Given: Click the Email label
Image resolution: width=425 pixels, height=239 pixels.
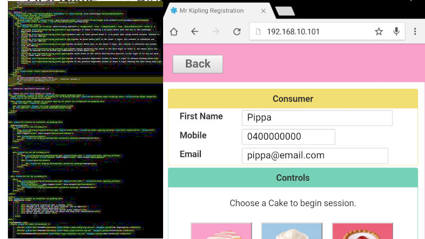Looking at the screenshot, I should click(190, 154).
